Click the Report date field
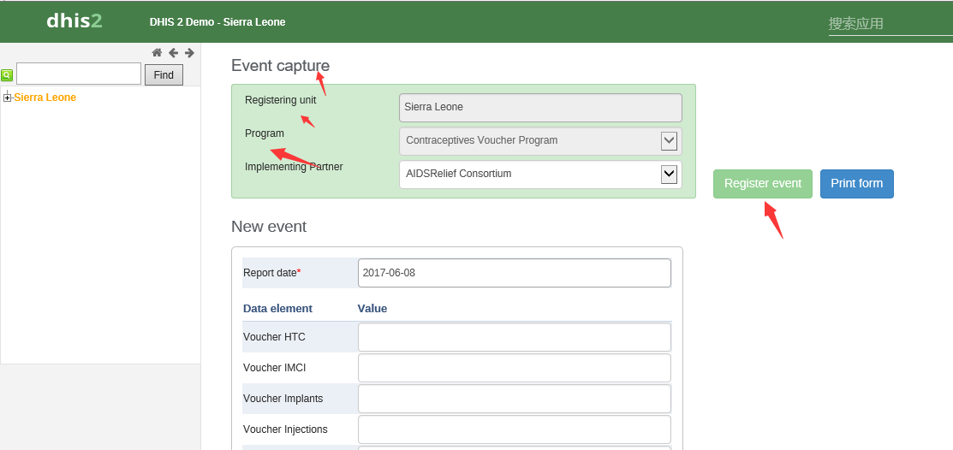 [x=514, y=273]
